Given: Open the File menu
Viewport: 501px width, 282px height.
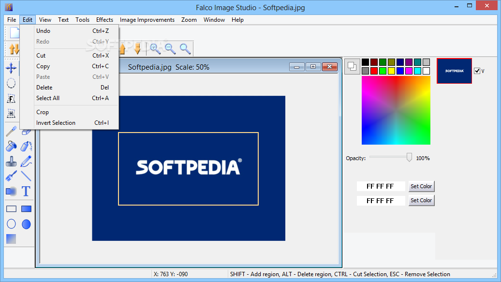Looking at the screenshot, I should tap(12, 20).
